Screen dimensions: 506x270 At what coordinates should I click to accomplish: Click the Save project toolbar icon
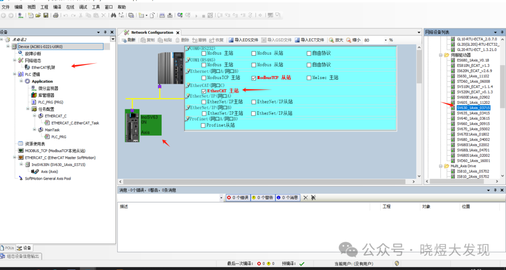(x=46, y=15)
